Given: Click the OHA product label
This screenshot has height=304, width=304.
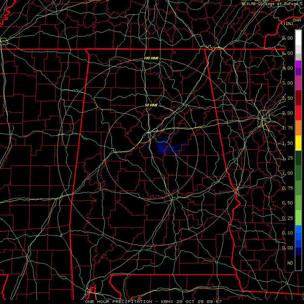Looking at the screenshot, I should 297,20.
